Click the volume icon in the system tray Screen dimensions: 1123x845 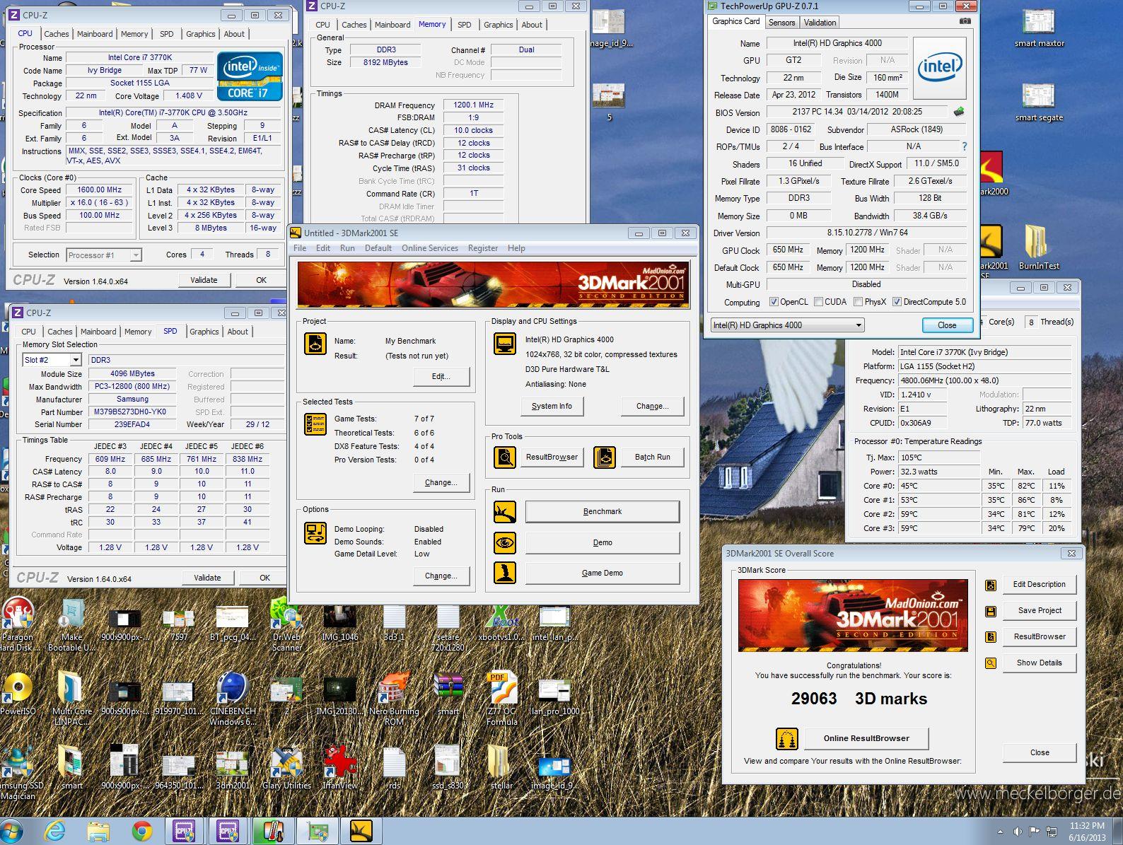pos(1017,832)
